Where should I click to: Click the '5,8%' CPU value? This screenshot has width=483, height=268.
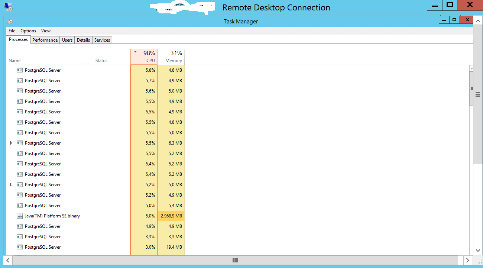pyautogui.click(x=150, y=70)
